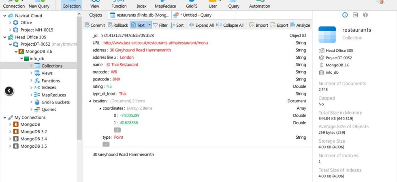The width and height of the screenshot is (397, 182).
Task: Collapse the sidebar with the back arrow
Action: pos(9,91)
